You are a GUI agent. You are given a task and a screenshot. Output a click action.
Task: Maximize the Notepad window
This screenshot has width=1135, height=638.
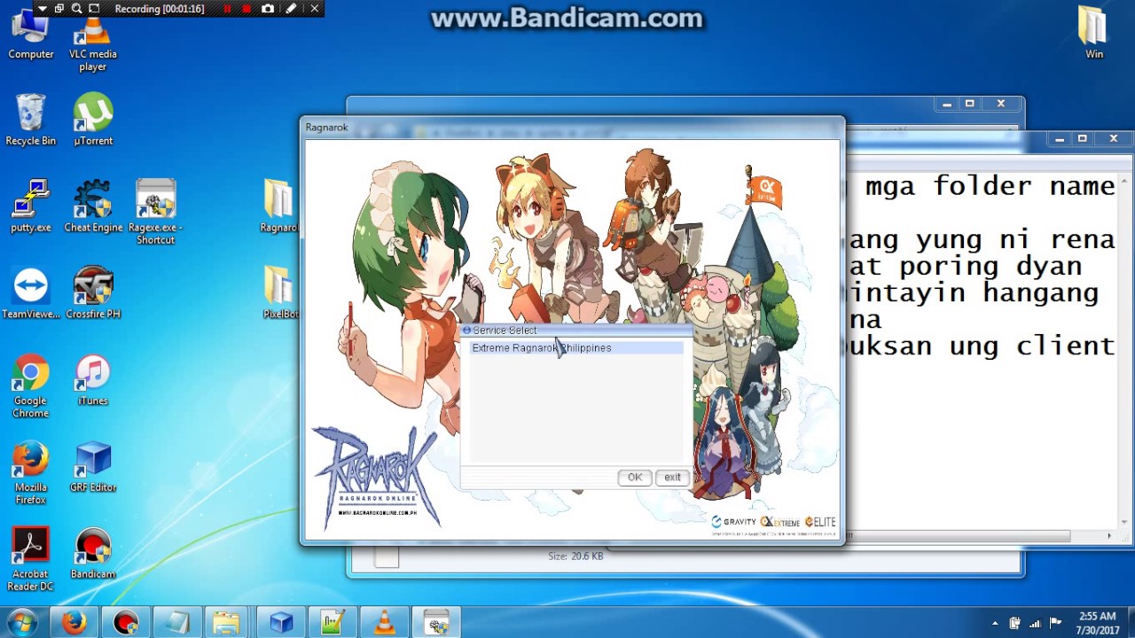click(1083, 139)
